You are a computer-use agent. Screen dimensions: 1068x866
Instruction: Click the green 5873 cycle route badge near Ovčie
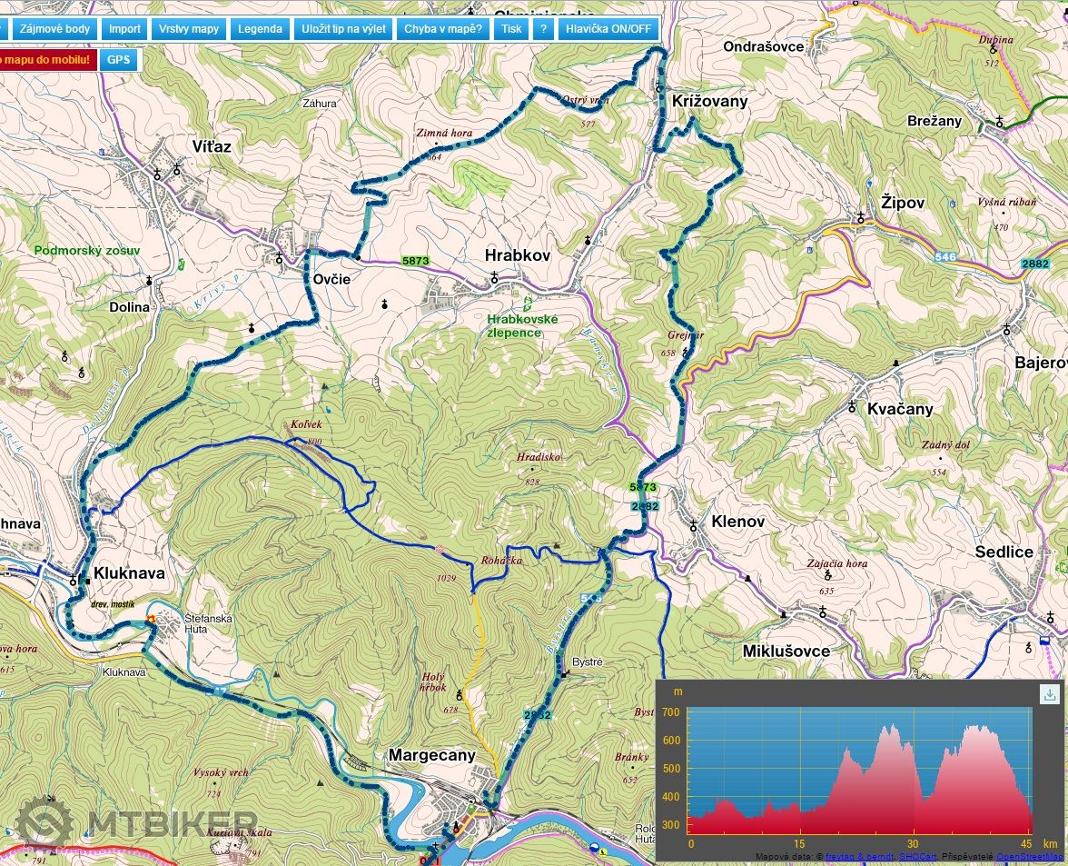coord(415,261)
